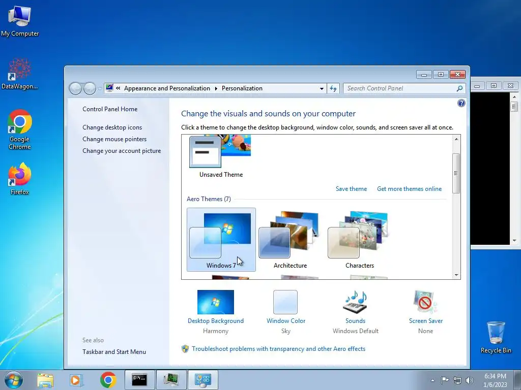
Task: Open Taskbar and Start Menu link
Action: coord(114,352)
